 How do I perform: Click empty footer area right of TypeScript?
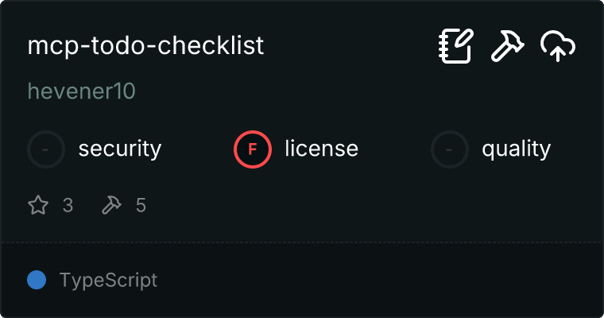(x=381, y=280)
